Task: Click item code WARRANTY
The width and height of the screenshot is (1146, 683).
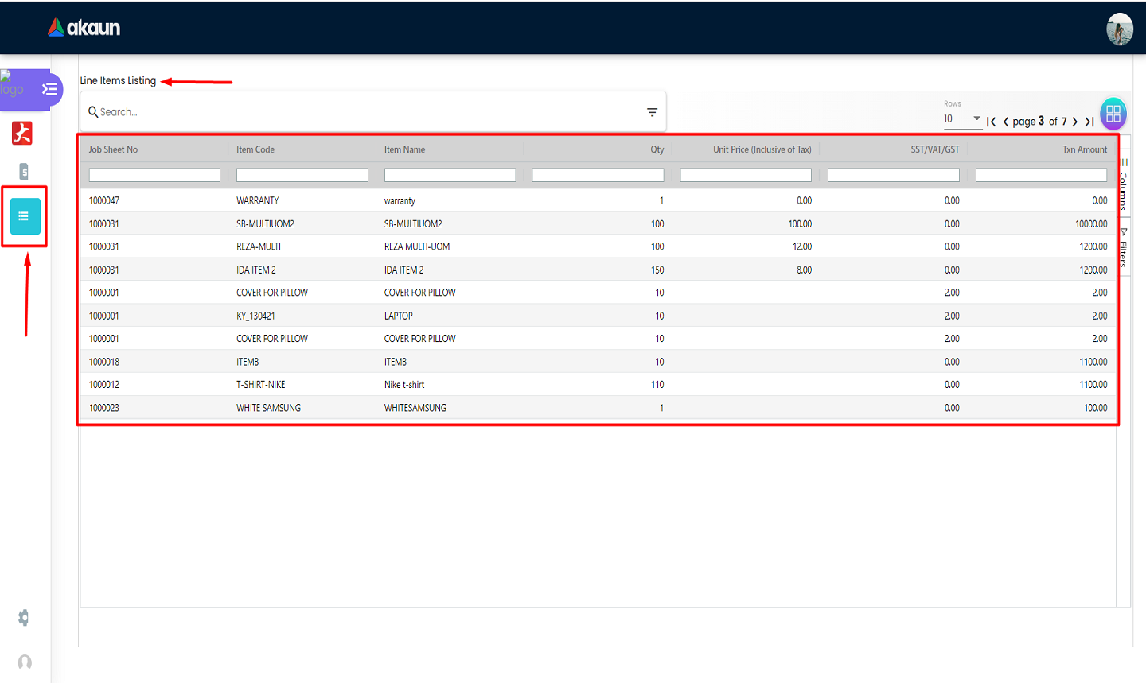Action: (258, 201)
